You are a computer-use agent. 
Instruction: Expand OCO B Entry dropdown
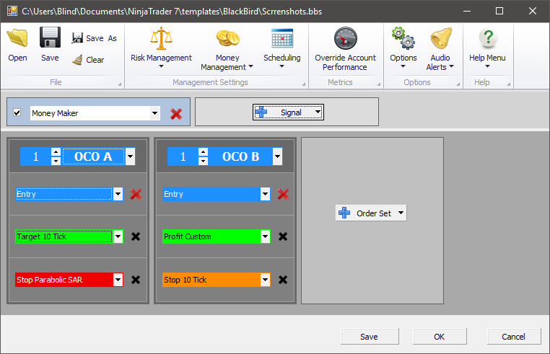(x=265, y=194)
